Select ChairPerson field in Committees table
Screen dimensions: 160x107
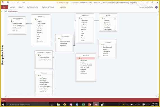pos(63,43)
